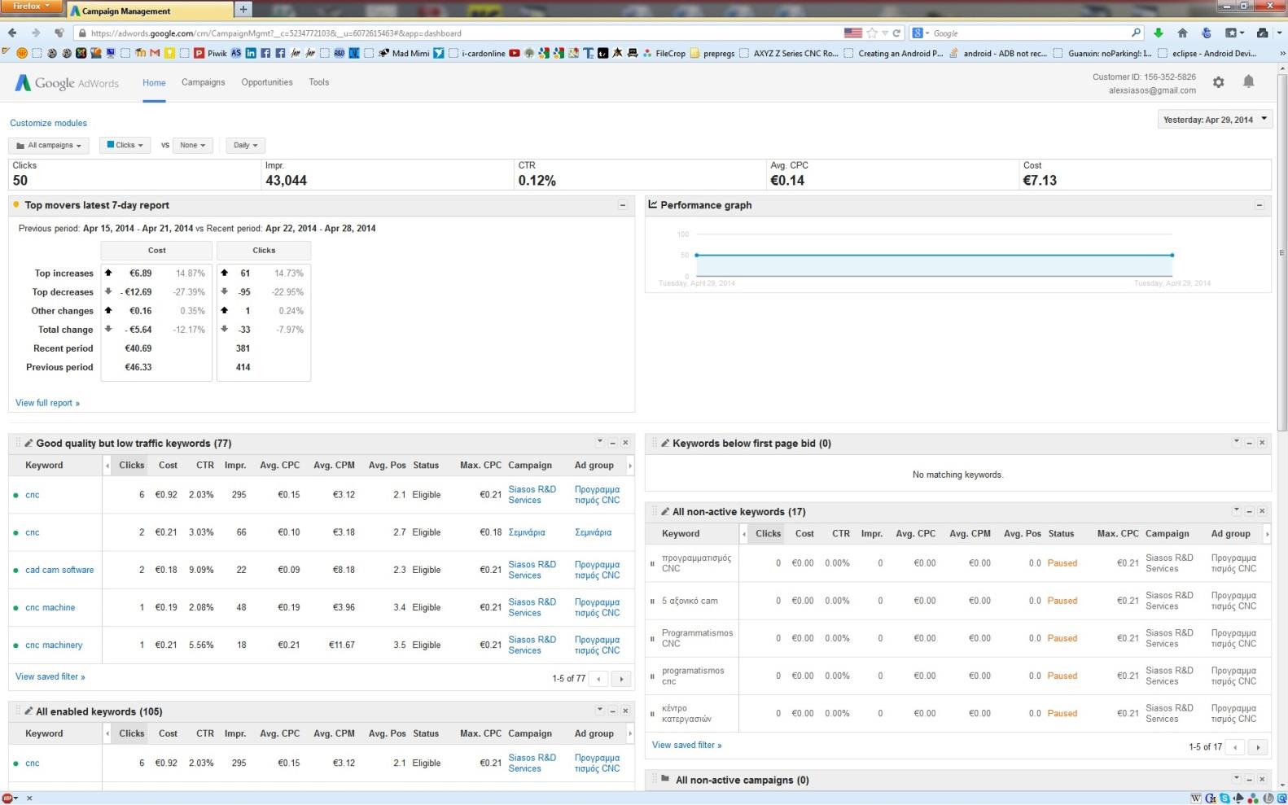1288x805 pixels.
Task: Edit Good quality low traffic keywords pencil
Action: [x=28, y=443]
